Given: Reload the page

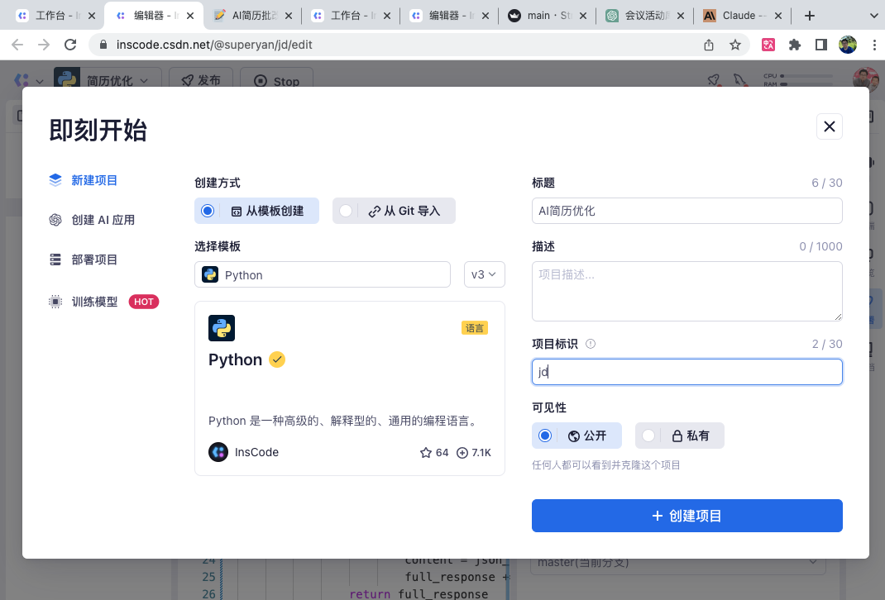Looking at the screenshot, I should pos(70,45).
